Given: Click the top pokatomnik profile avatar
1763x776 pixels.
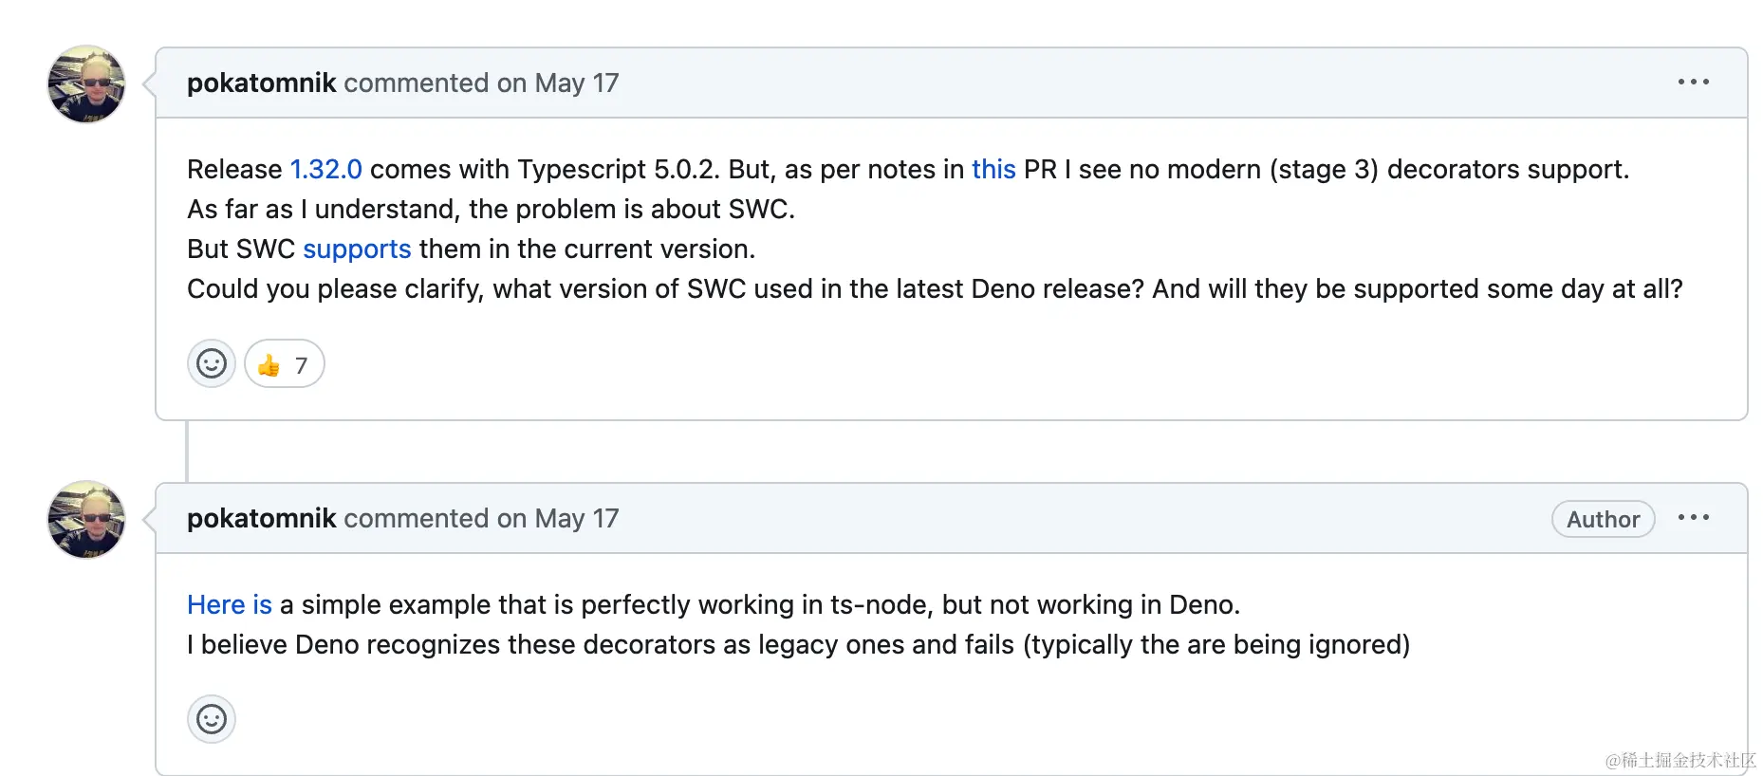Looking at the screenshot, I should (86, 84).
